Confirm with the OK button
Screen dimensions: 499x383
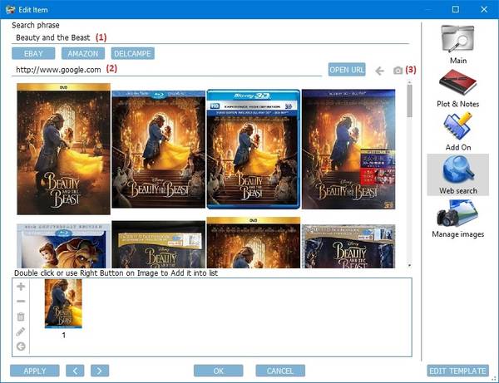point(218,371)
